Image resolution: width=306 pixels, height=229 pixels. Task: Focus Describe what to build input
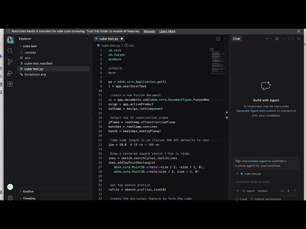pos(266,182)
